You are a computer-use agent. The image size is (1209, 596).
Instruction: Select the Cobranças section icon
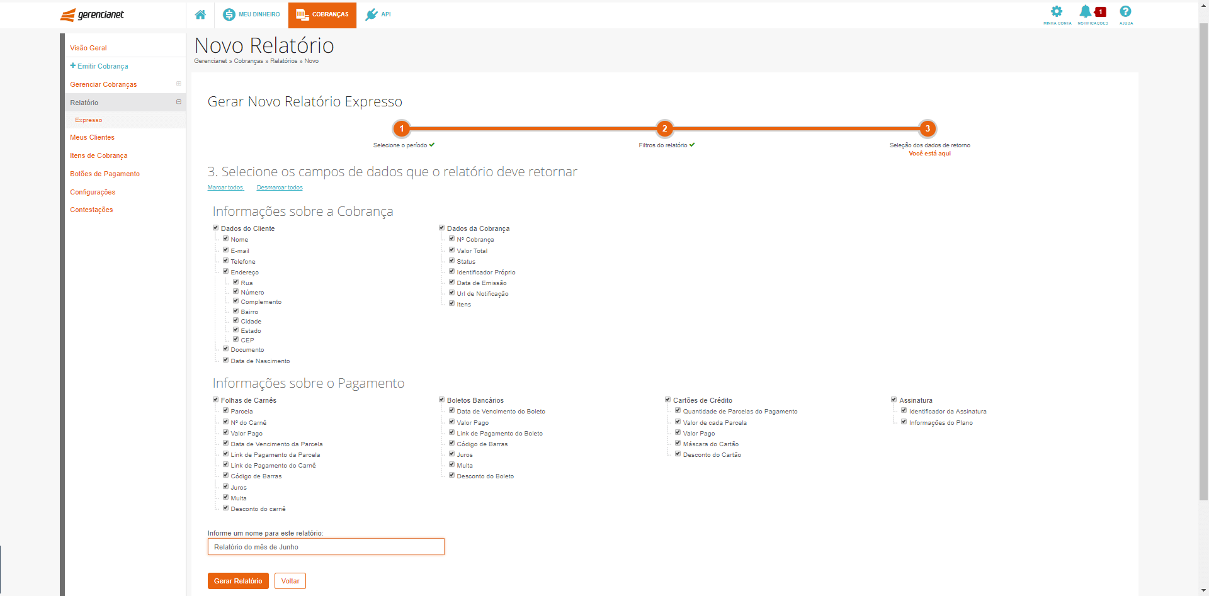coord(304,14)
